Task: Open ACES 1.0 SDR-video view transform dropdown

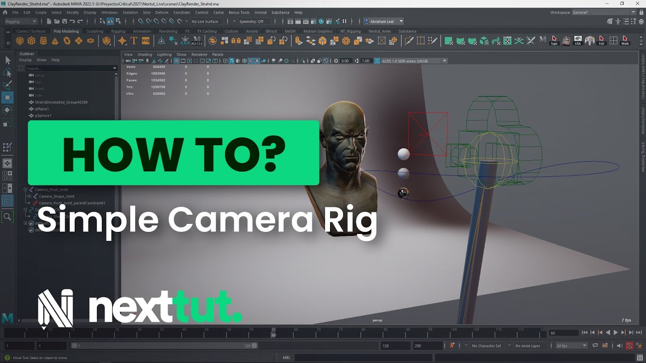Action: (x=414, y=61)
